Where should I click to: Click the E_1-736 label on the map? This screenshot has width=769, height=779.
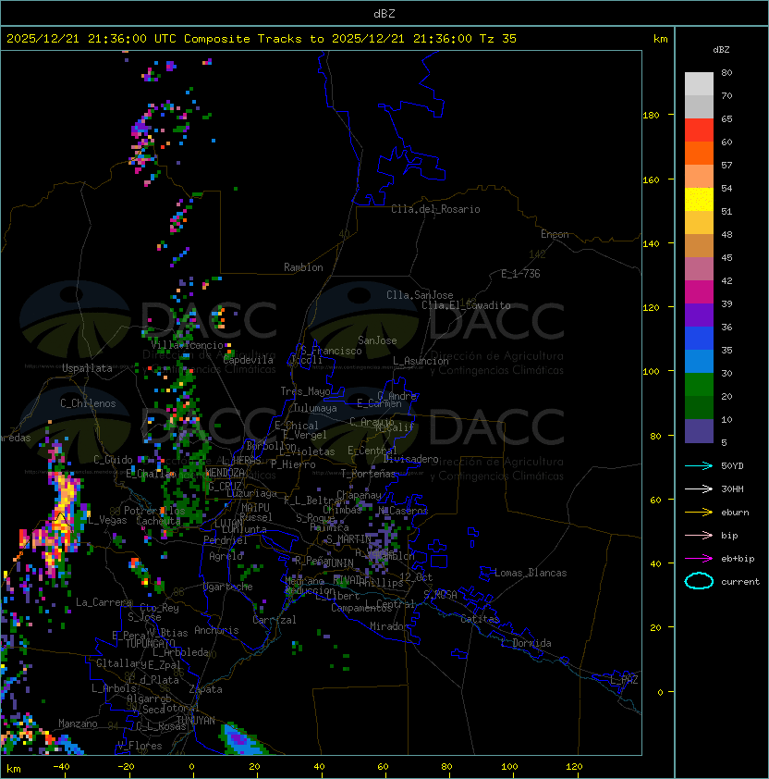[x=520, y=274]
